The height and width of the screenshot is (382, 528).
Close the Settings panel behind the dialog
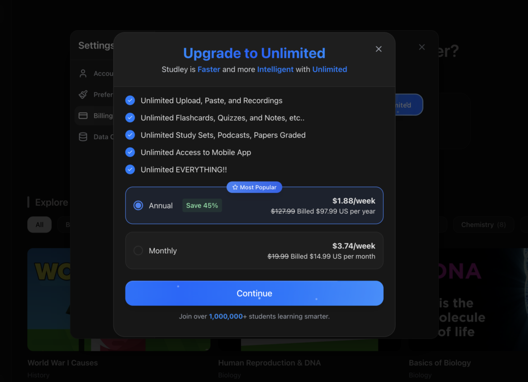click(x=422, y=47)
